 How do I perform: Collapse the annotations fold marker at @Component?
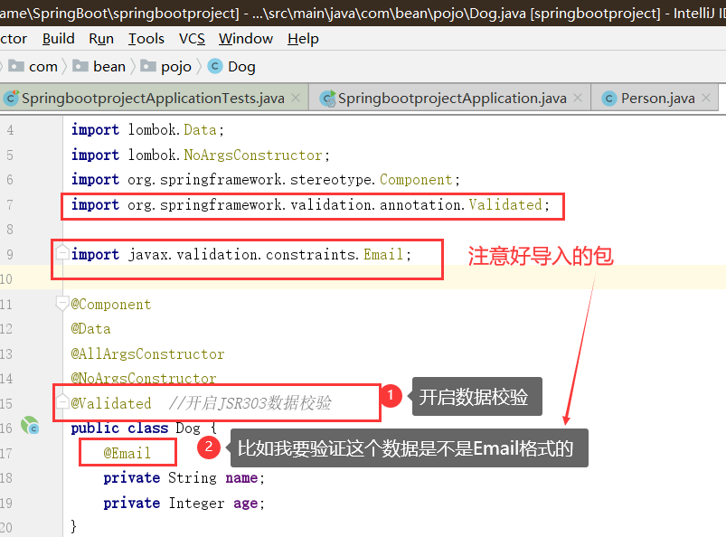(61, 304)
